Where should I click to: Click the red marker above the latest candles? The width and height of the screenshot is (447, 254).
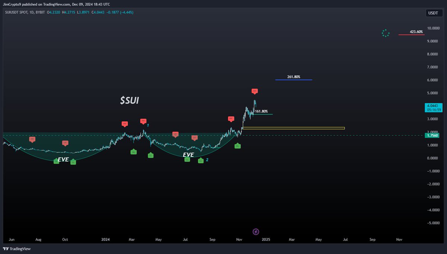point(254,91)
